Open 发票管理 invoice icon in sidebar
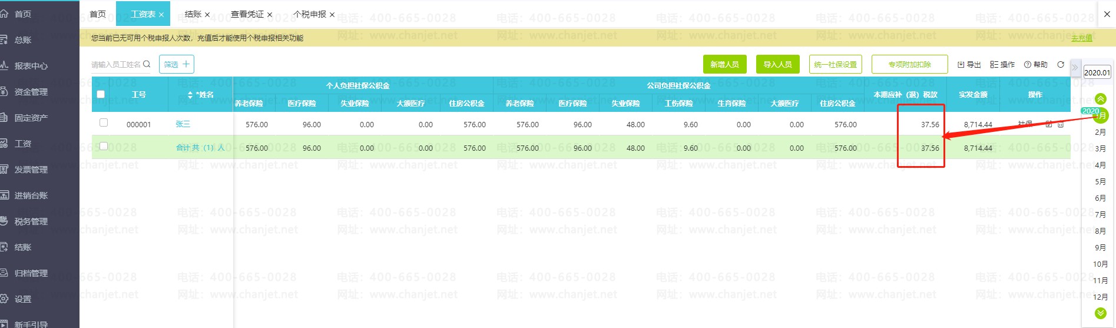The image size is (1116, 328). pyautogui.click(x=4, y=169)
